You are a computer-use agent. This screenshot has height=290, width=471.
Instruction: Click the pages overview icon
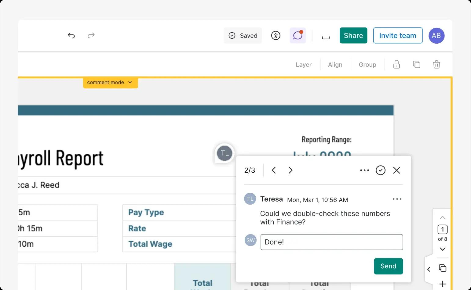tap(443, 268)
